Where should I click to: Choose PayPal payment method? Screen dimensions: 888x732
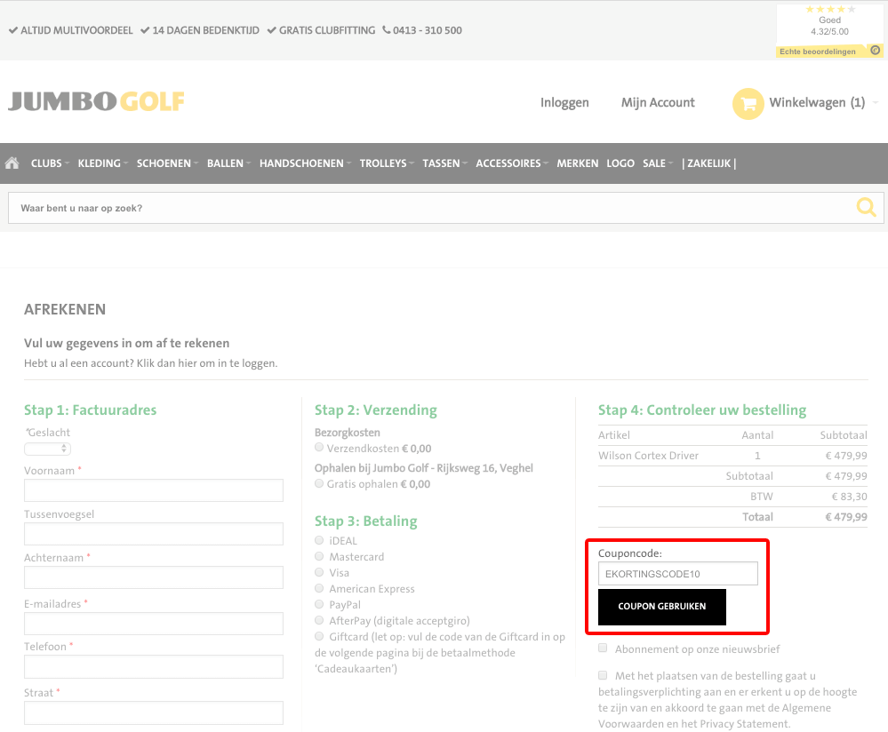pos(319,604)
